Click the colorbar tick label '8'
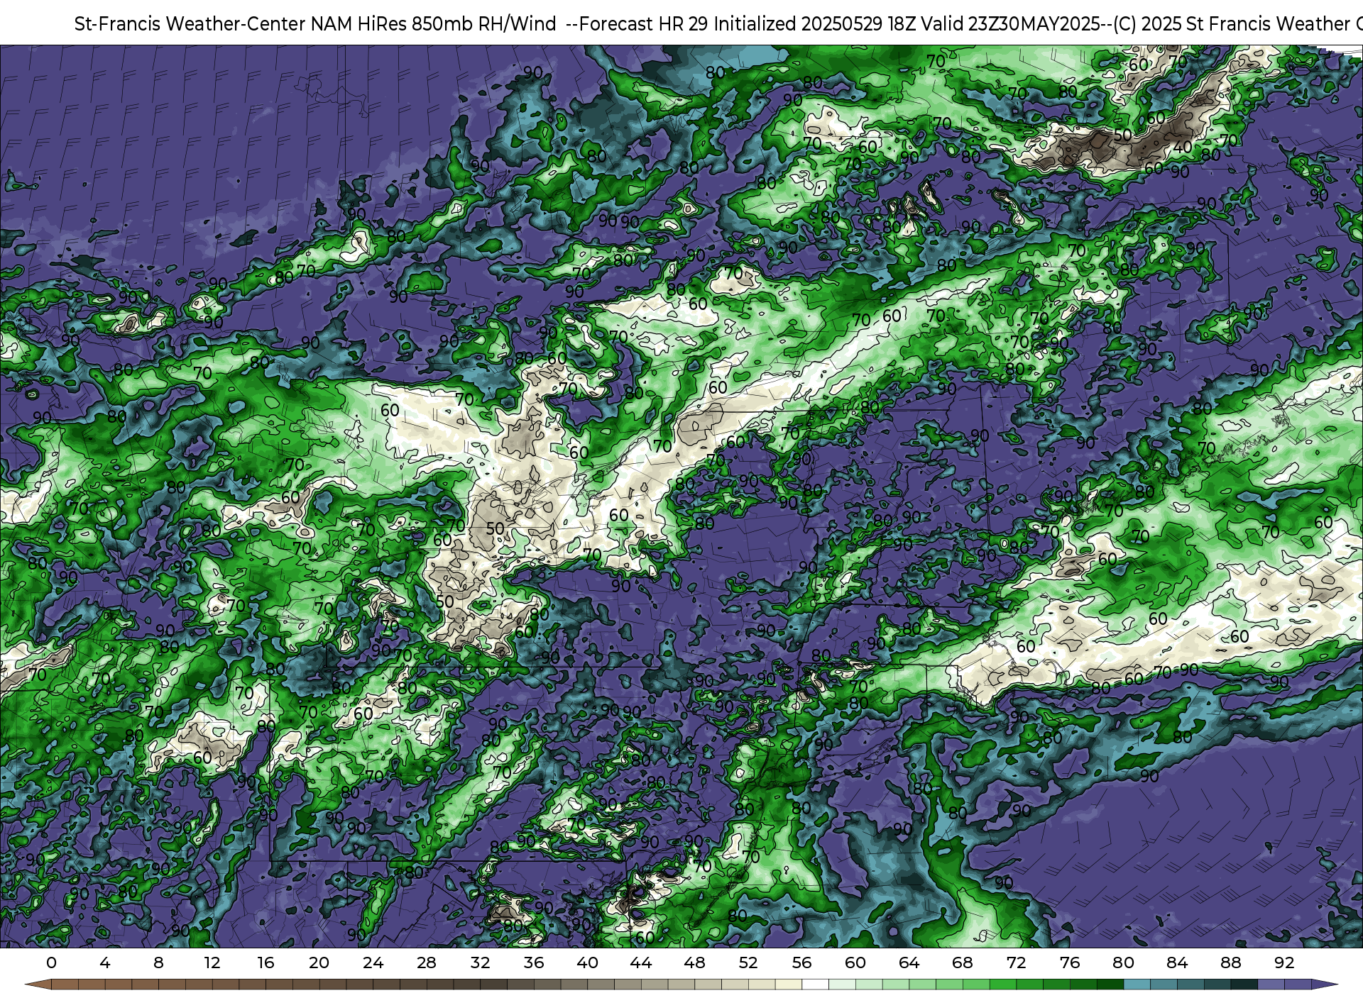Image resolution: width=1363 pixels, height=993 pixels. (158, 963)
